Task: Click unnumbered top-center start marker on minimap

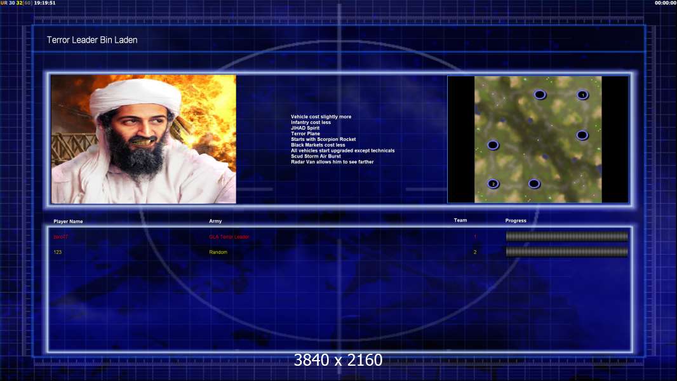Action: point(540,95)
